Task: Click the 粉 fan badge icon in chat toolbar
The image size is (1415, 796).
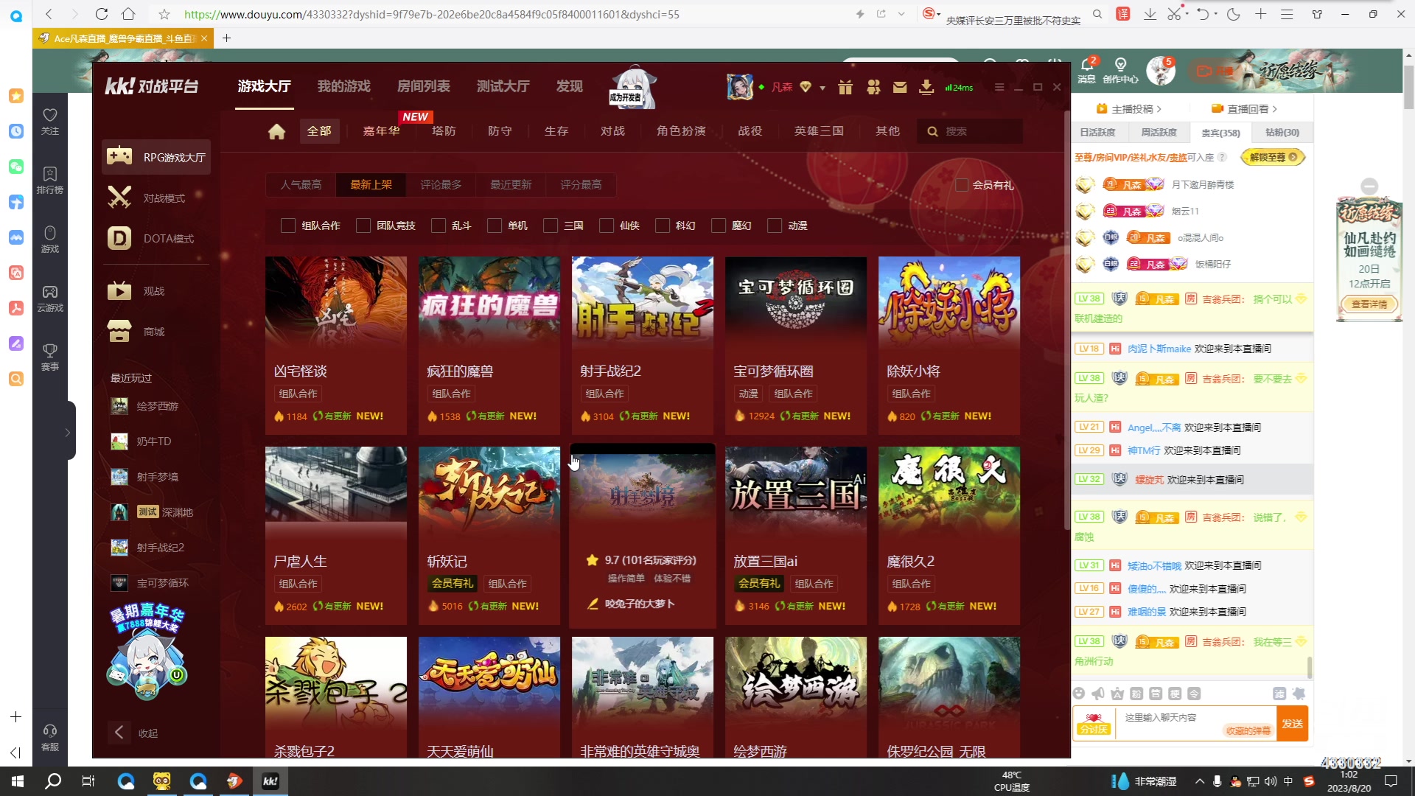Action: [x=1136, y=694]
